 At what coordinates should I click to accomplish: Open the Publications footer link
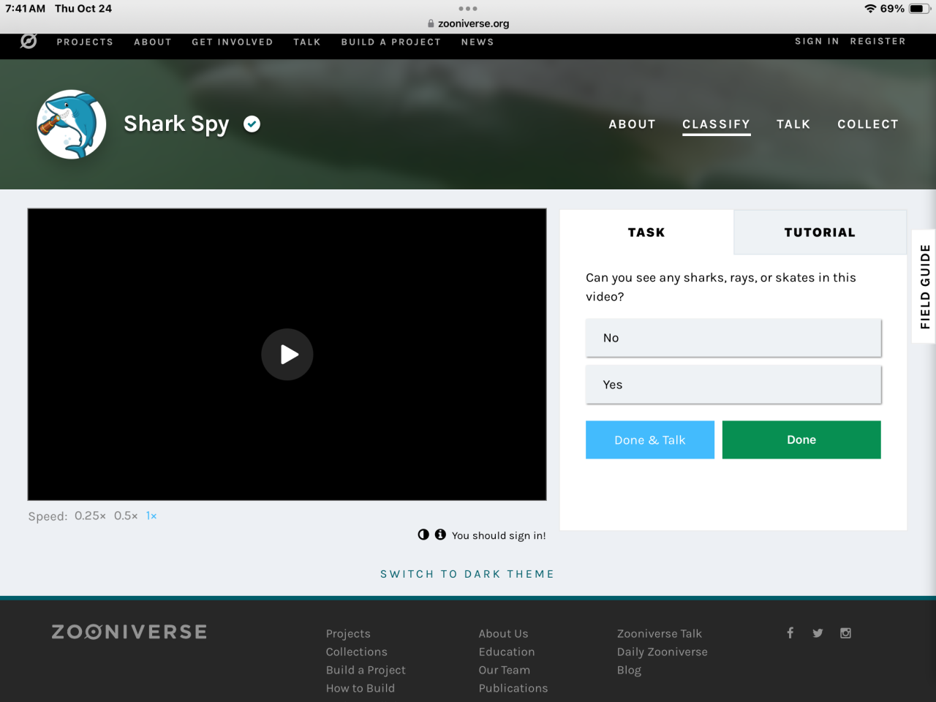[513, 688]
